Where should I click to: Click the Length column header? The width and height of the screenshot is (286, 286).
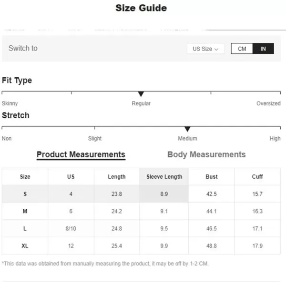coord(117,176)
